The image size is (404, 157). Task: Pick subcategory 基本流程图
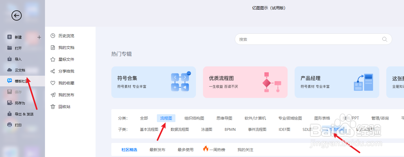149,129
